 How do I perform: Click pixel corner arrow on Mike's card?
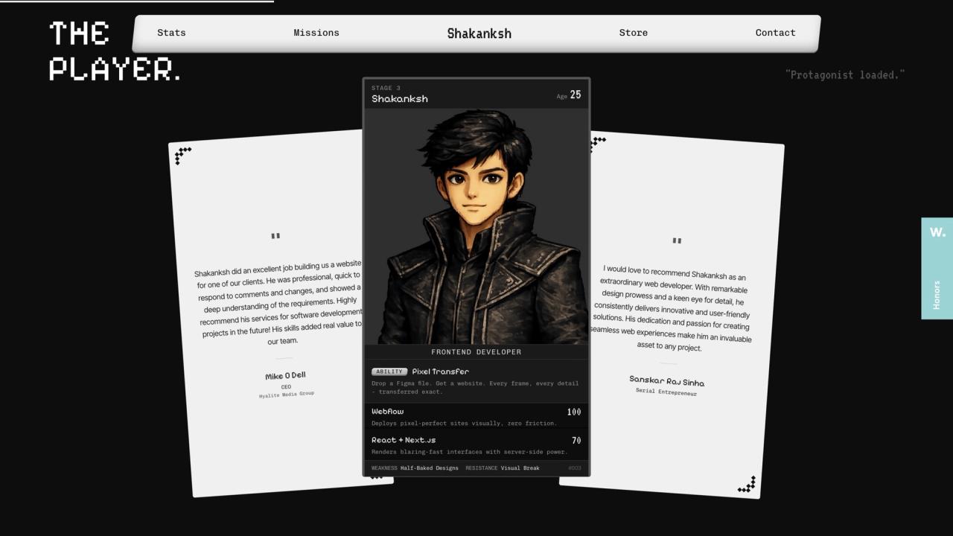tap(182, 156)
